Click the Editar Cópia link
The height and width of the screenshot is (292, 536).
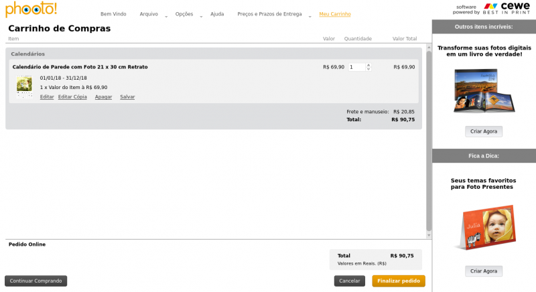click(x=72, y=97)
